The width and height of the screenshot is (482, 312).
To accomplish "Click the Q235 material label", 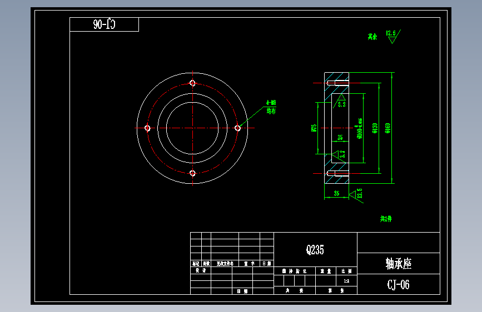I will (x=315, y=250).
